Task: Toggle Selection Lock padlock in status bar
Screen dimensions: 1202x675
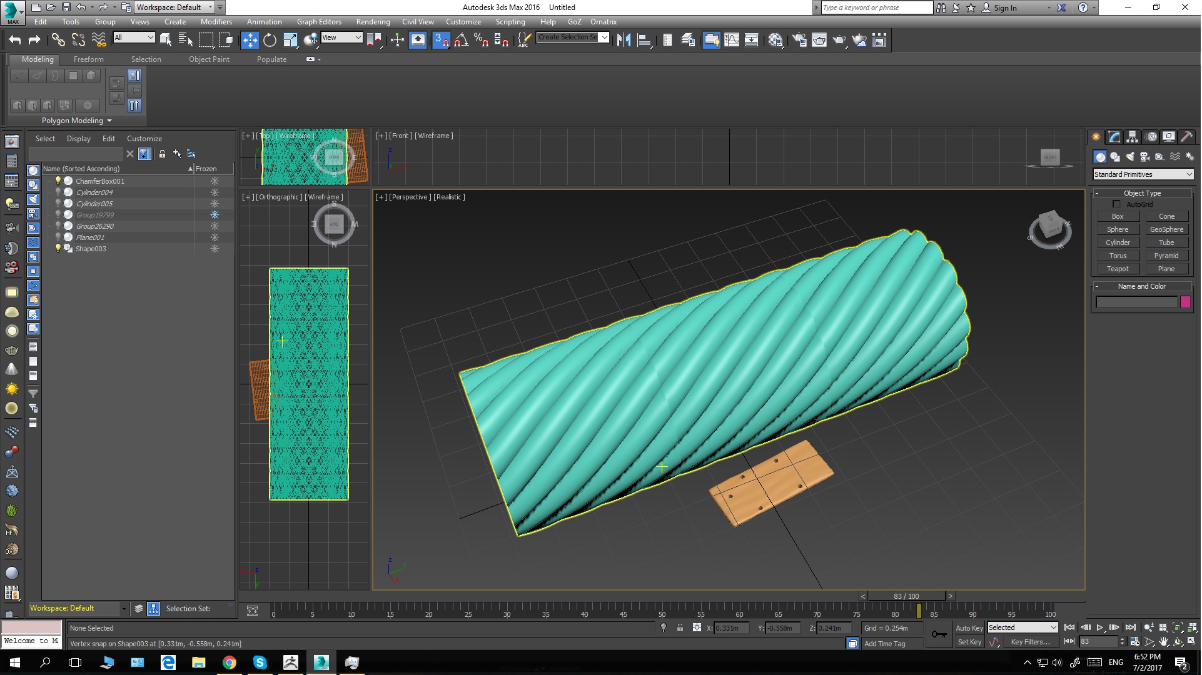Action: [x=680, y=628]
